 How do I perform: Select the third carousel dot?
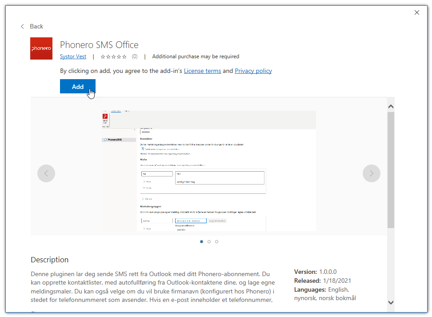coord(217,242)
